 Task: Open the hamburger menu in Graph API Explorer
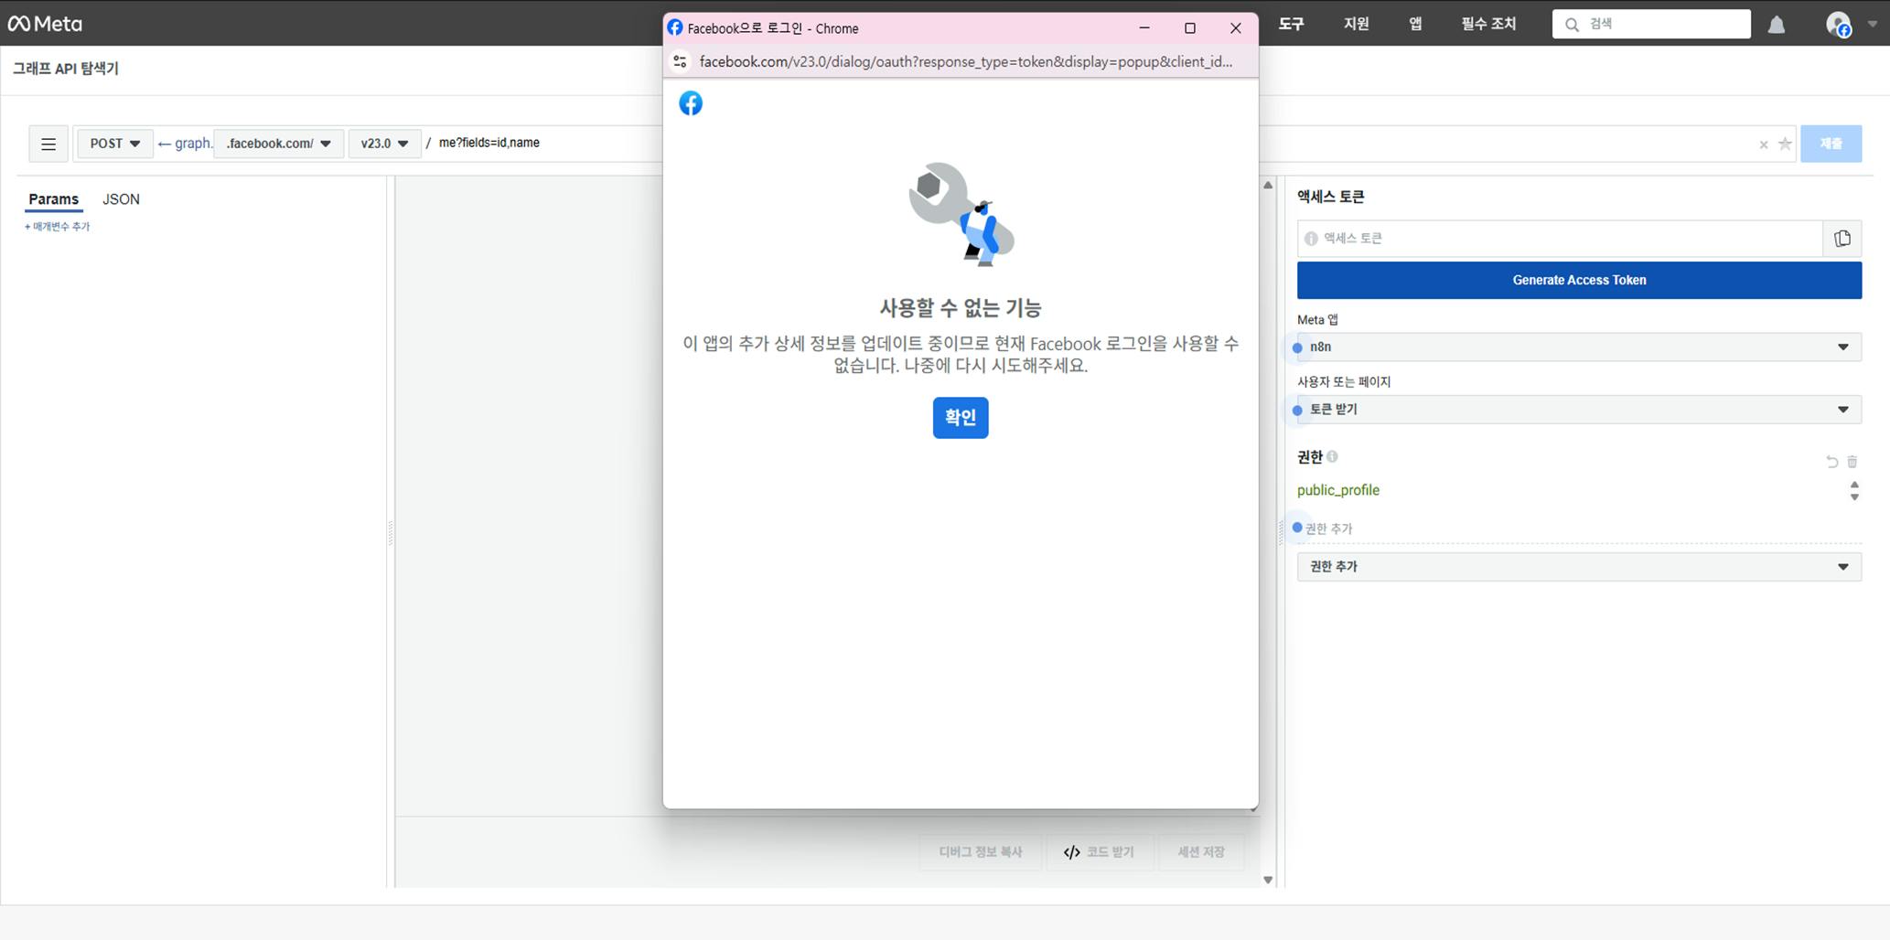click(x=48, y=144)
